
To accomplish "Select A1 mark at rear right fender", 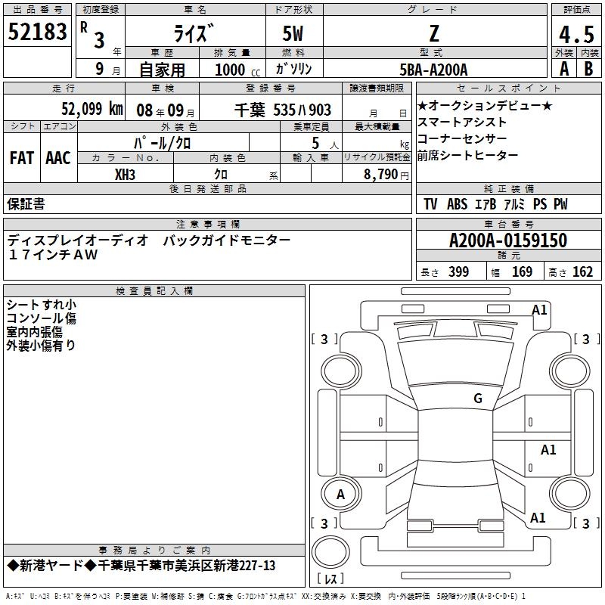I will pos(538,517).
